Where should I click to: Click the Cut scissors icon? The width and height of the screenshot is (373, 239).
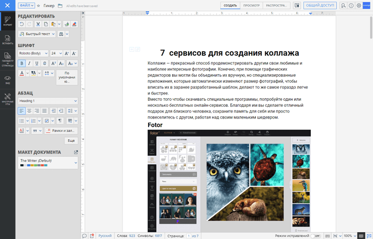39,24
